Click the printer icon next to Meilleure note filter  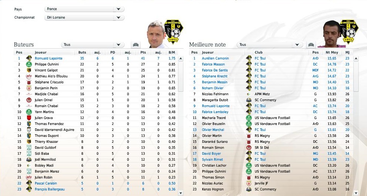click(311, 45)
